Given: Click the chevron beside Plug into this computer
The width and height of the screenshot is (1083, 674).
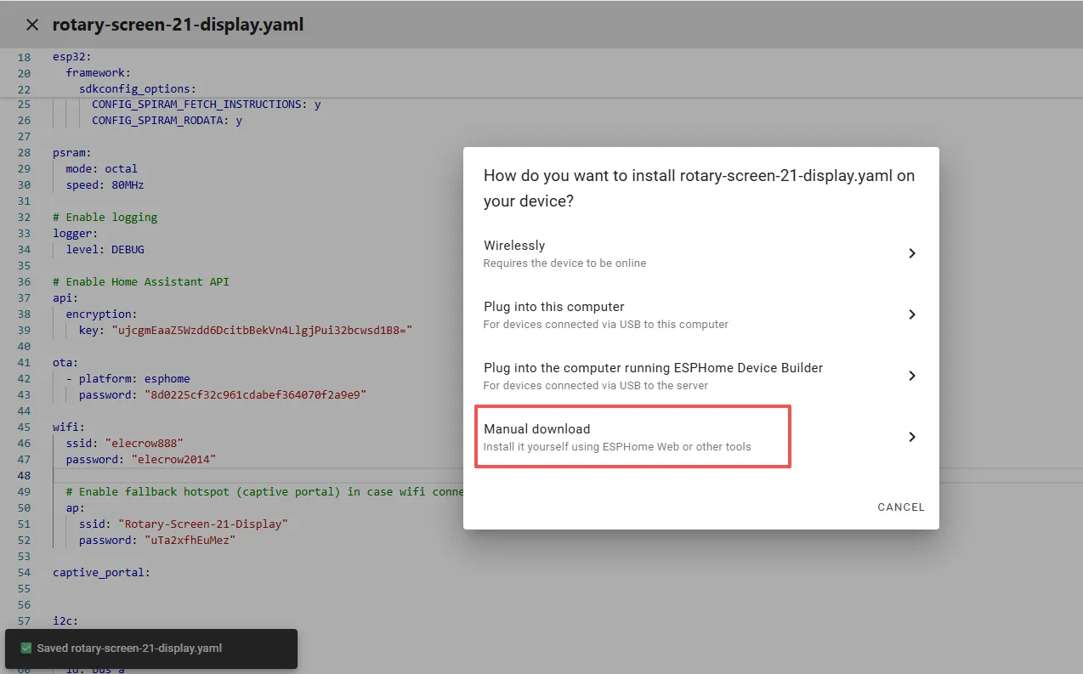Looking at the screenshot, I should pos(911,314).
